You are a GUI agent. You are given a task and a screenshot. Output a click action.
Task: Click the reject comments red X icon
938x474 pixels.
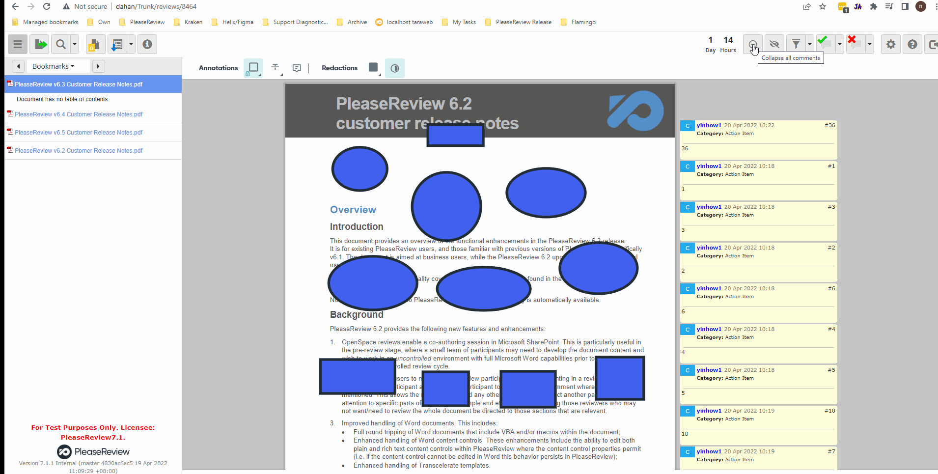[855, 43]
